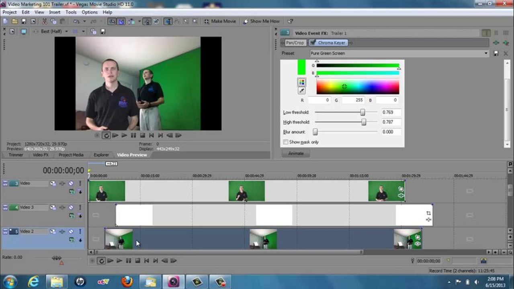Viewport: 514px width, 289px height.
Task: Switch to the Video FX tab
Action: click(x=41, y=155)
